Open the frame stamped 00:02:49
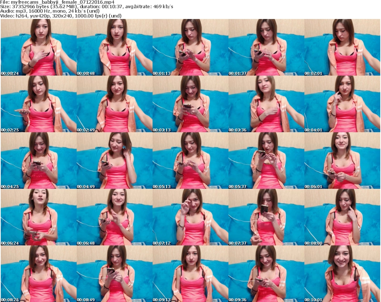 [115, 104]
